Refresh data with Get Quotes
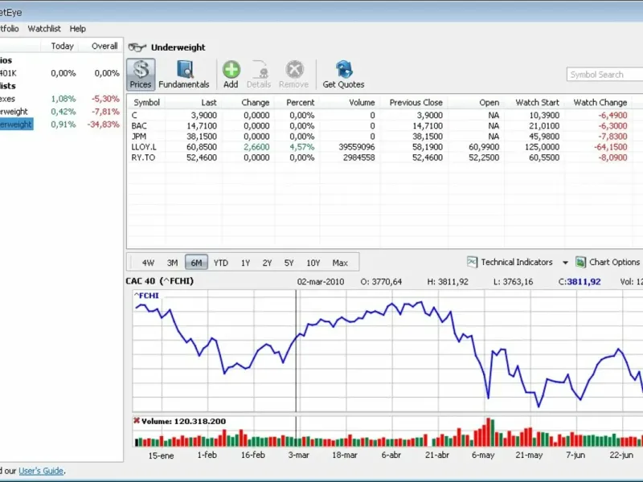Screen dimensions: 643x482 tap(344, 74)
